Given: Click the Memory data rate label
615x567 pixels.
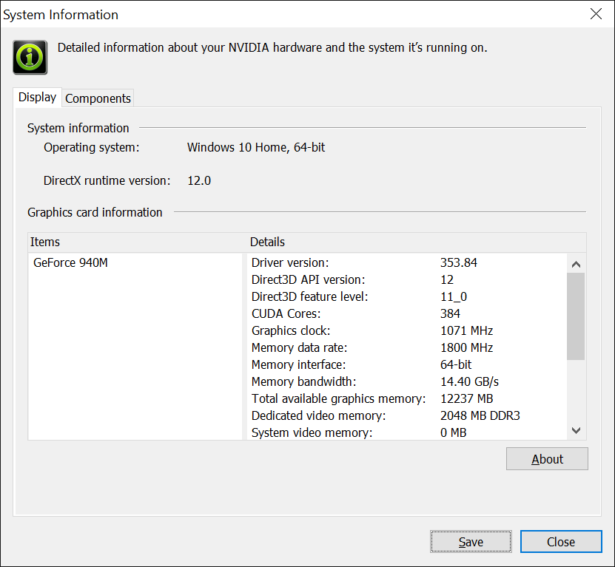Looking at the screenshot, I should pyautogui.click(x=299, y=347).
